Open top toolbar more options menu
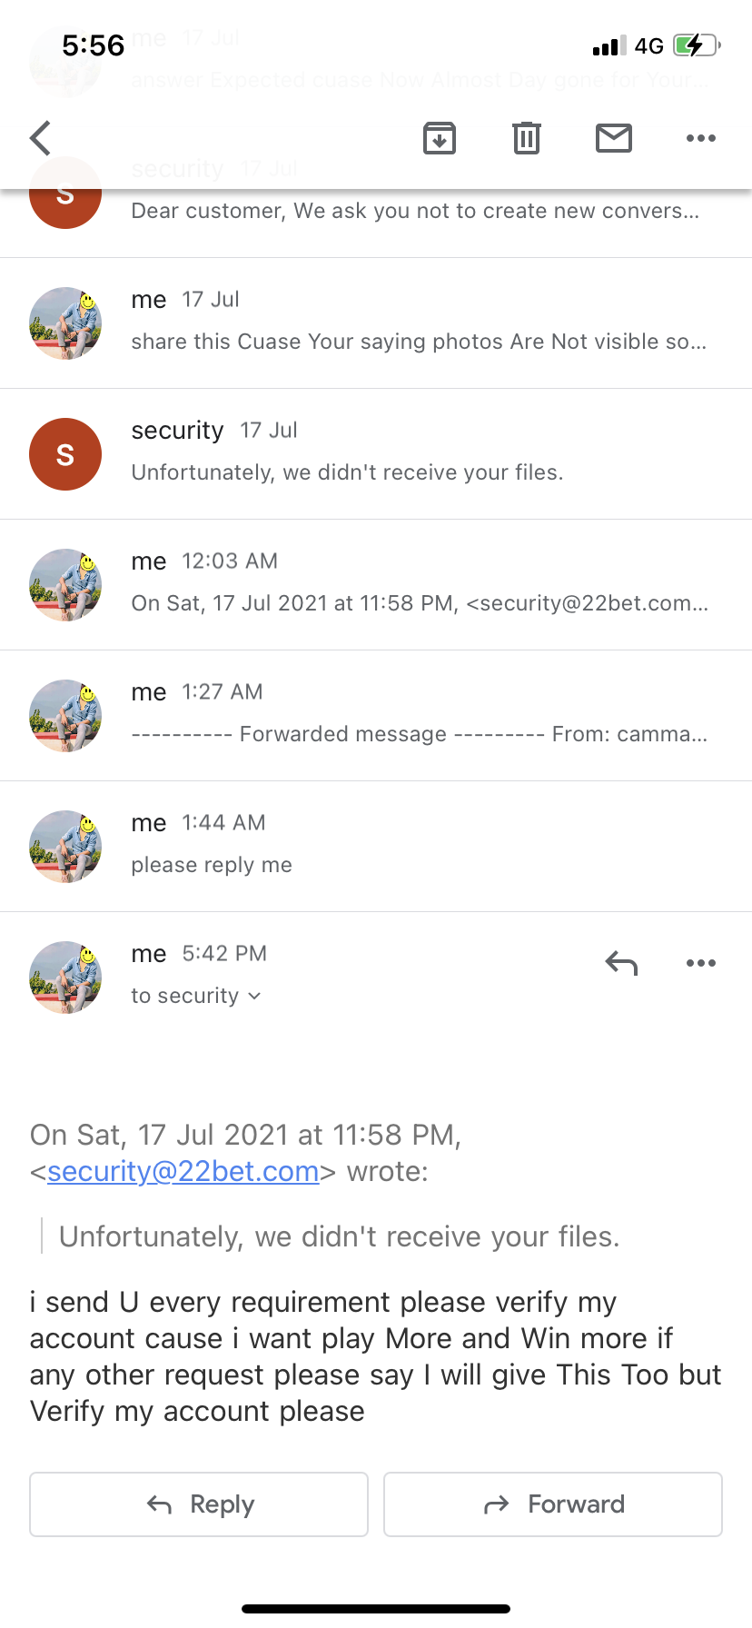752x1628 pixels. pyautogui.click(x=701, y=138)
